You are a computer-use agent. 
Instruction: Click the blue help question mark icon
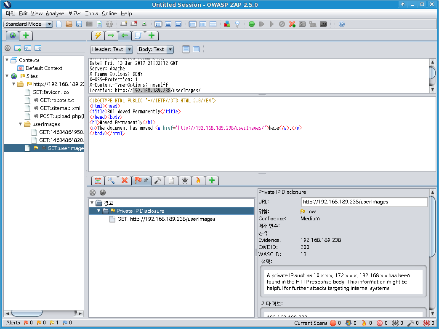(x=342, y=24)
